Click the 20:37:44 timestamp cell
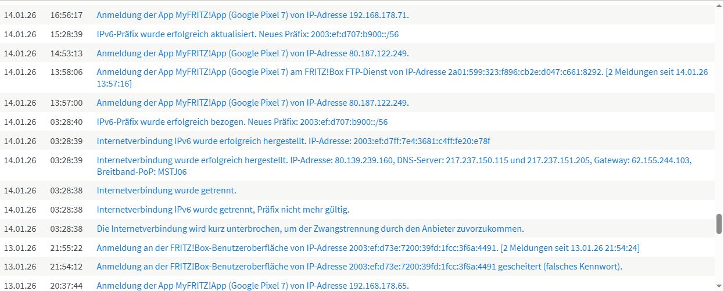The width and height of the screenshot is (724, 291). 66,286
